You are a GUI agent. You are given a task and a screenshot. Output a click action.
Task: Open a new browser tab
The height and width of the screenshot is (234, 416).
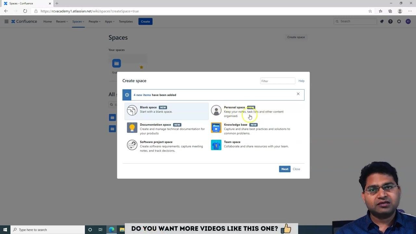(x=57, y=3)
